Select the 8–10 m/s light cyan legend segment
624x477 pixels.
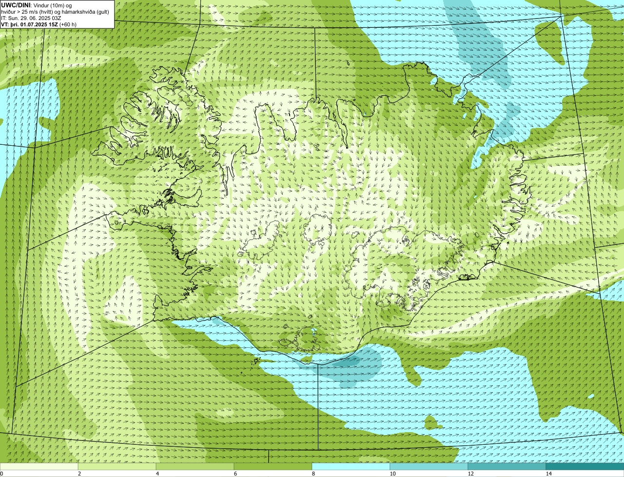coord(351,466)
